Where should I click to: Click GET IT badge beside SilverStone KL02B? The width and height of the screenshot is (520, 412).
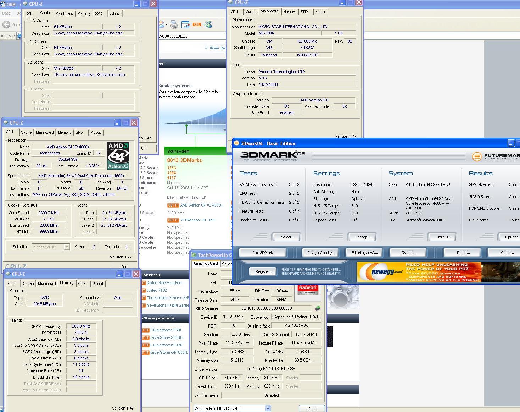145,345
